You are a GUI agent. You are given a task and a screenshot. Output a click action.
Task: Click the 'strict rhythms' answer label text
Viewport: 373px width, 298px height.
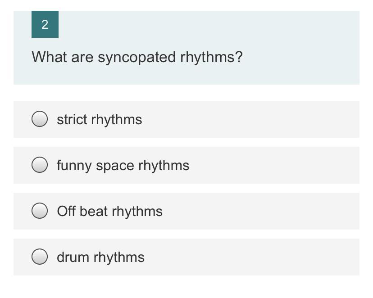pos(99,120)
